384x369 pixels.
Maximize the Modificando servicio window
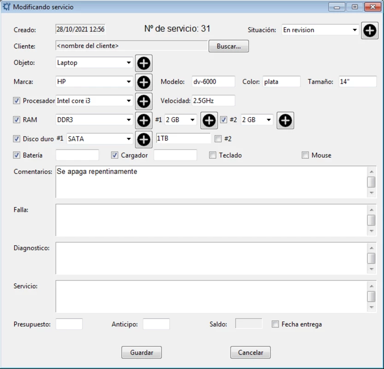click(354, 7)
